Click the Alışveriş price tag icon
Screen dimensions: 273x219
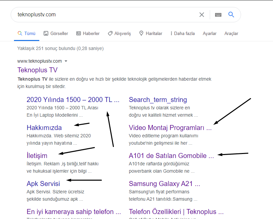110,33
